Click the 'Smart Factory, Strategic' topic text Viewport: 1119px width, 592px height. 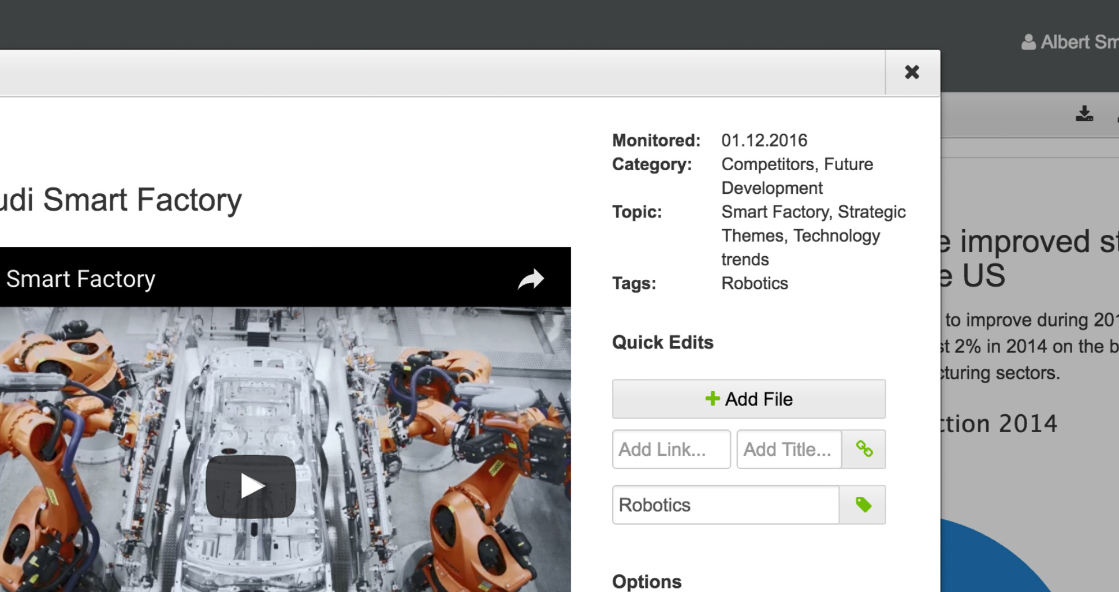point(814,212)
